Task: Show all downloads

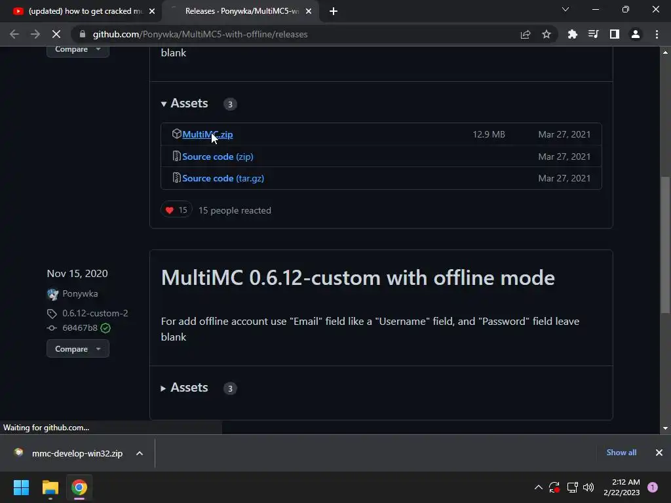Action: click(621, 453)
